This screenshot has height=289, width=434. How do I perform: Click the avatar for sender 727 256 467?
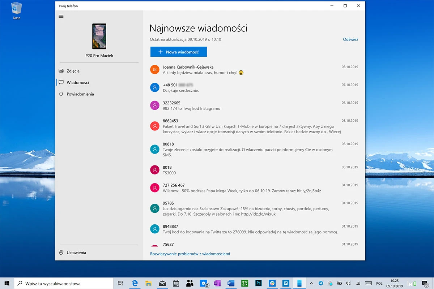pos(154,188)
